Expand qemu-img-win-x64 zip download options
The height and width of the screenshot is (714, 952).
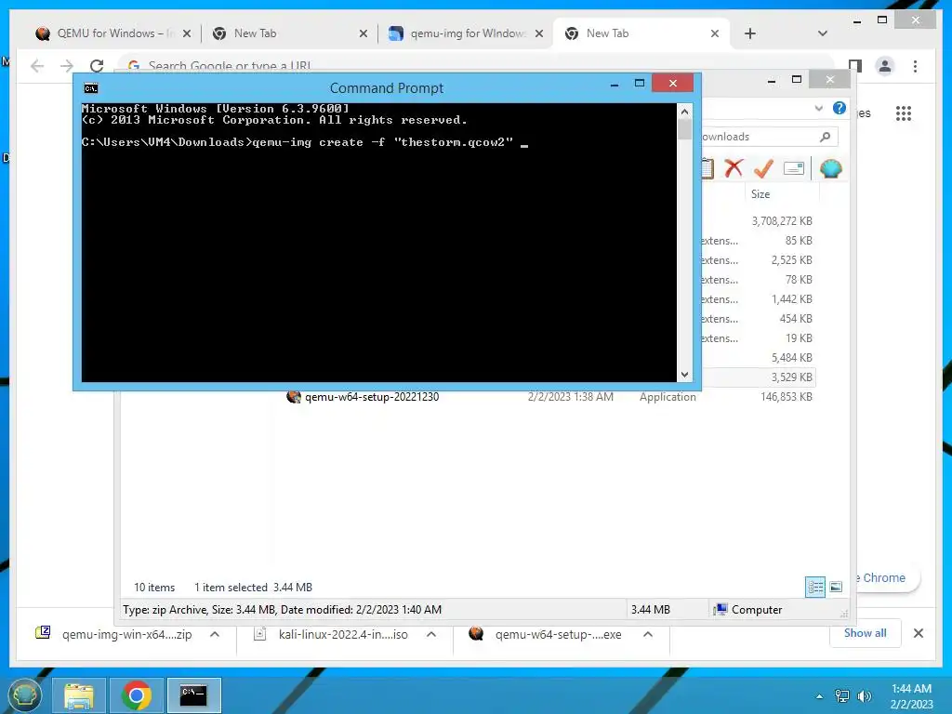pos(215,634)
